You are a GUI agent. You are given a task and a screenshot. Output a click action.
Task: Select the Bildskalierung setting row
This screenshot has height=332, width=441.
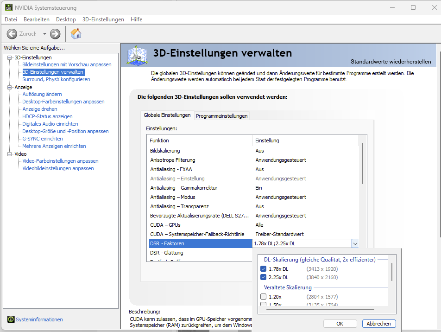pyautogui.click(x=254, y=151)
